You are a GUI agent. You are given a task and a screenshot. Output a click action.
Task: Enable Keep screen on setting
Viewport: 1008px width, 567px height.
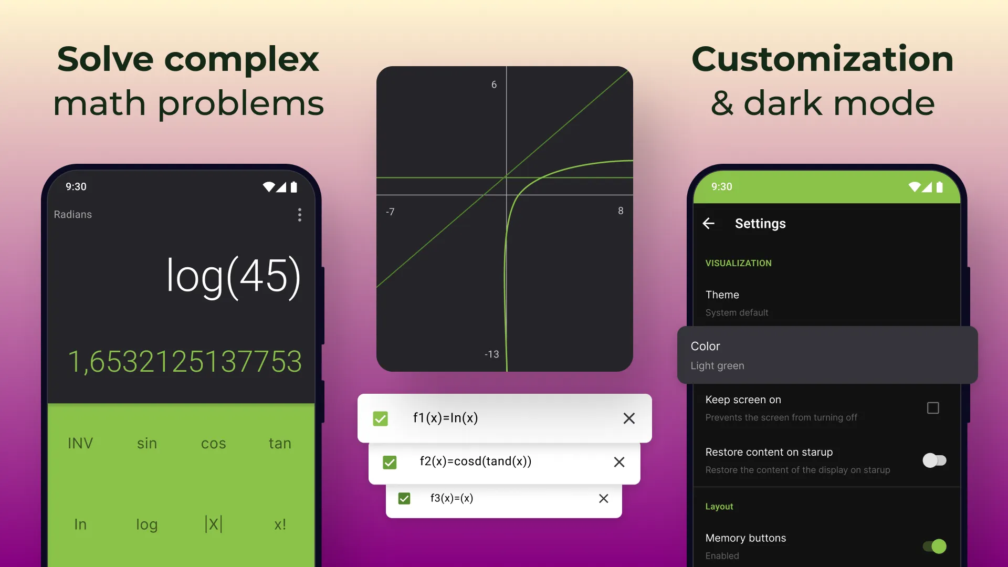tap(932, 408)
